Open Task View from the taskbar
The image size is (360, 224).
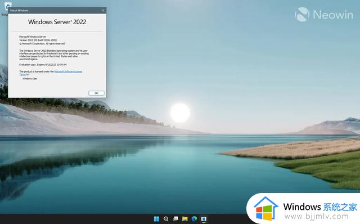coord(175,219)
